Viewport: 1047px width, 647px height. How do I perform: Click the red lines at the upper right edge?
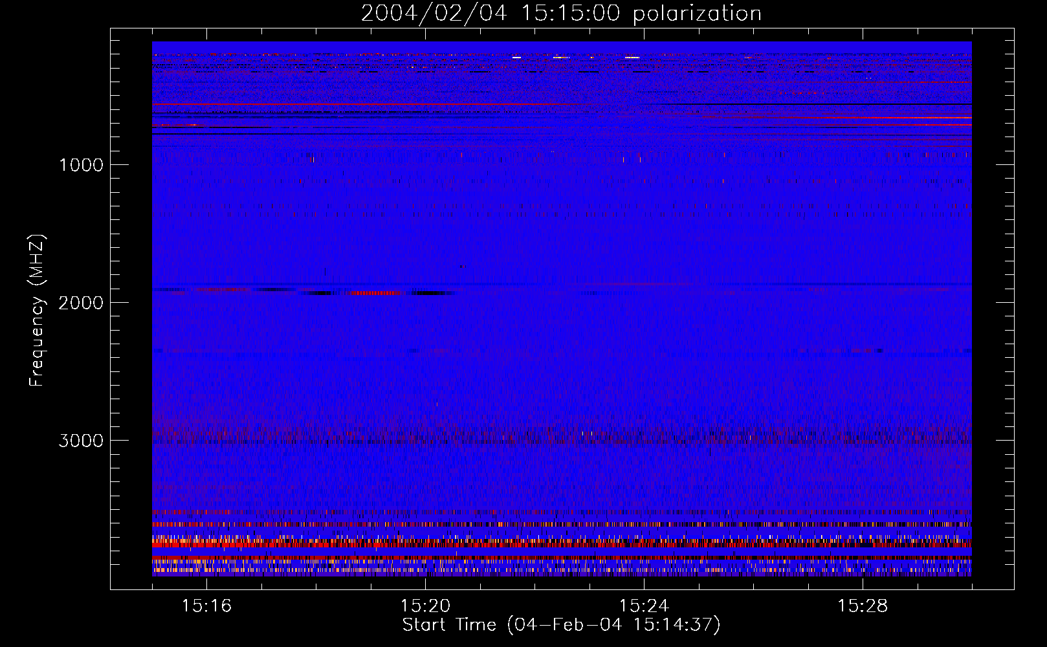click(906, 121)
